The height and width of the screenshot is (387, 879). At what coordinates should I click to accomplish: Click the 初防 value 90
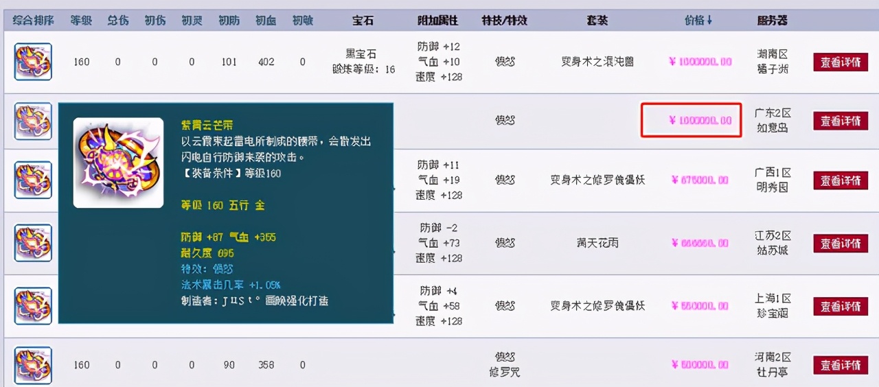click(229, 365)
